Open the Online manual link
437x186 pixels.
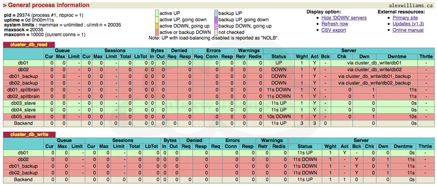pos(408,30)
